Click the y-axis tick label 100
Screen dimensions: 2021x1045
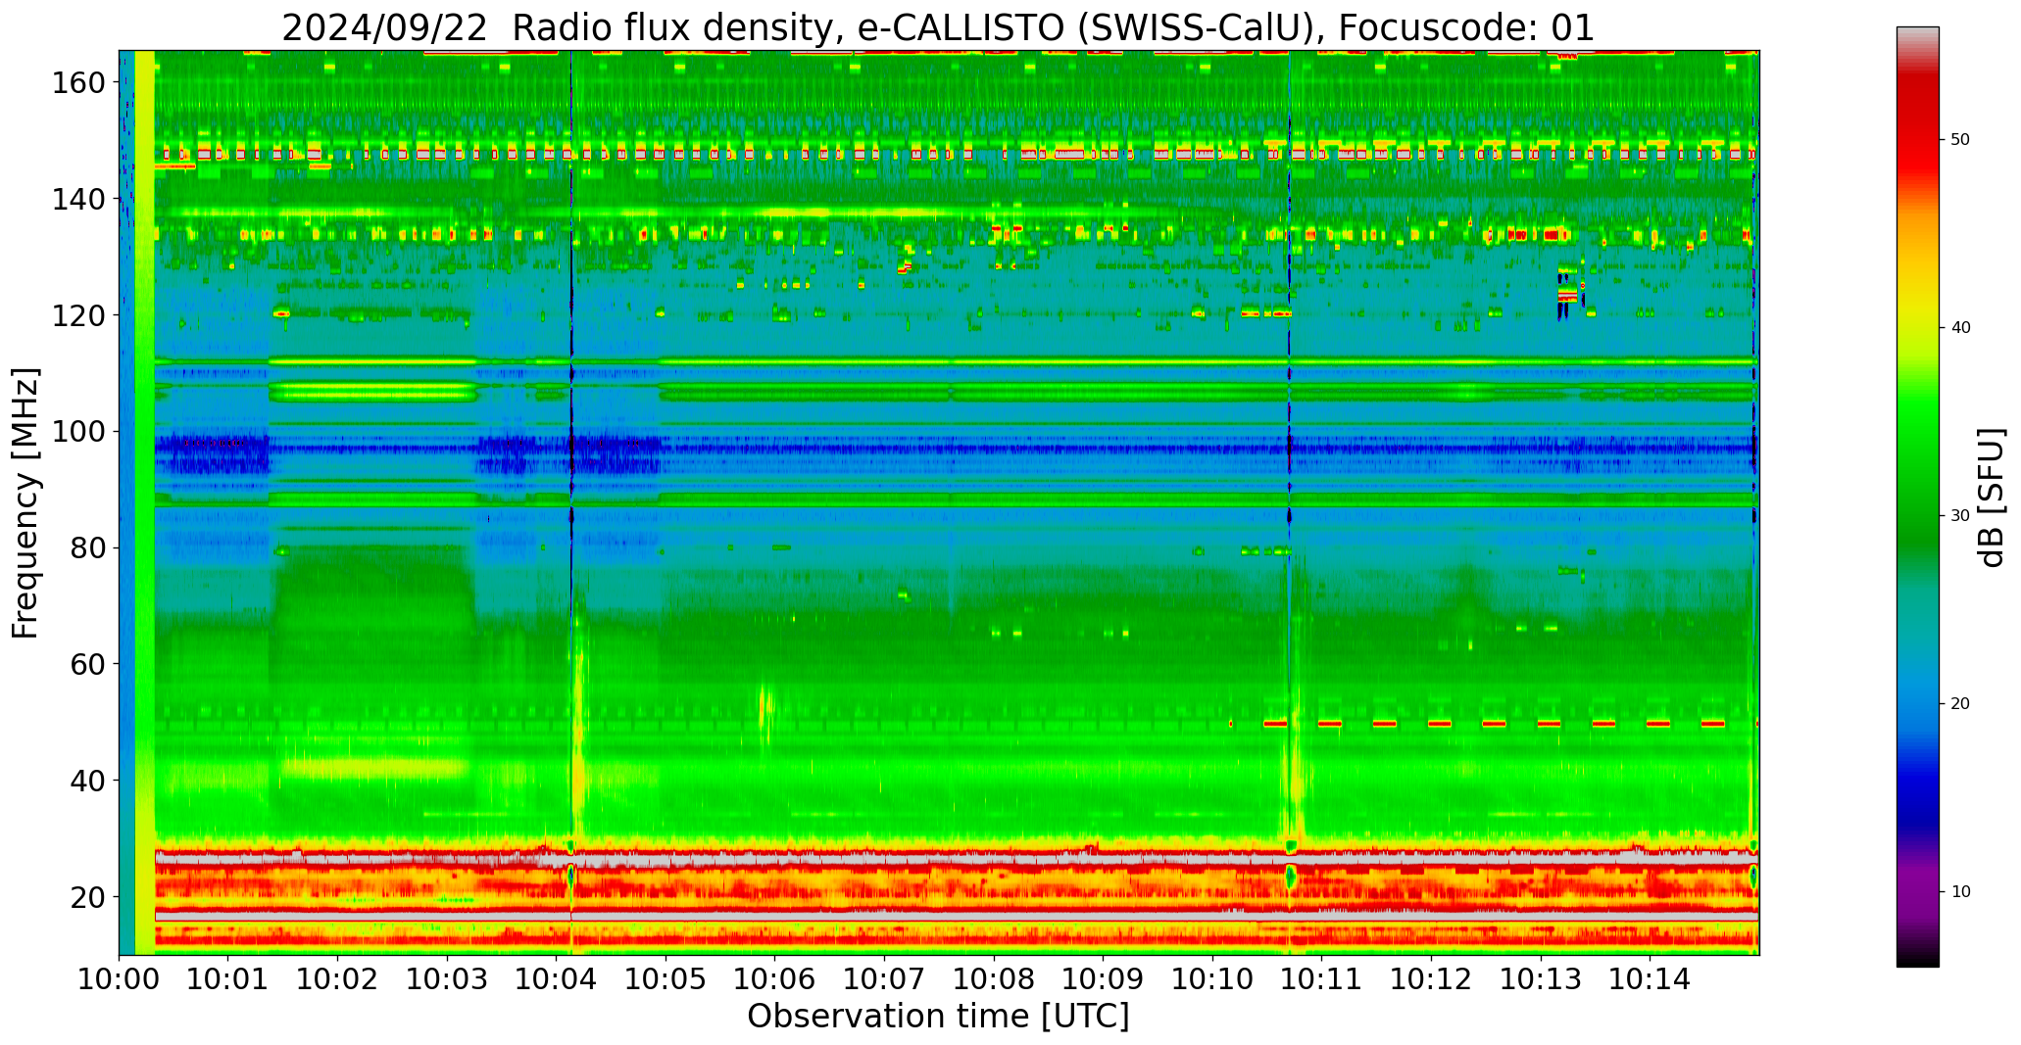78,432
